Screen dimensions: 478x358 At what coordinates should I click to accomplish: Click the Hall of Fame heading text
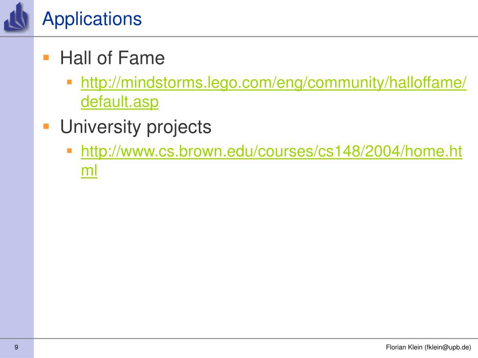click(x=112, y=58)
